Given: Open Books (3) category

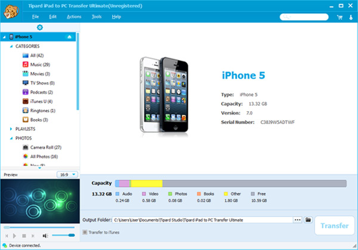Looking at the screenshot, I should pyautogui.click(x=35, y=120).
